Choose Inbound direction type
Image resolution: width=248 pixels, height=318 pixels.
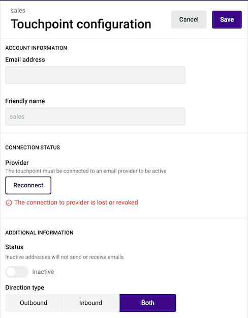click(x=90, y=303)
